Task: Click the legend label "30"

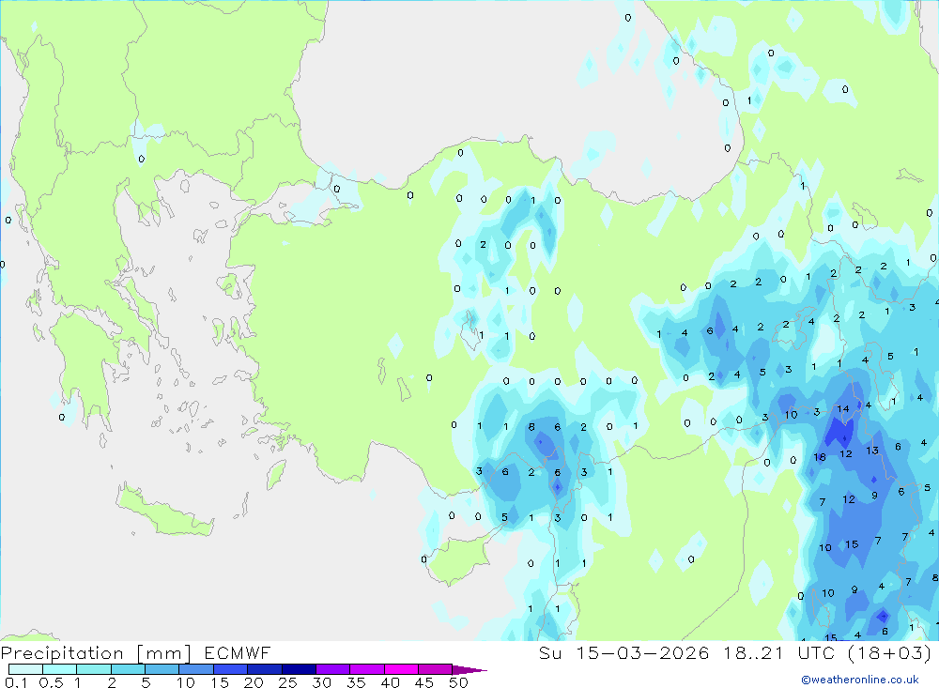Action: coord(321,682)
